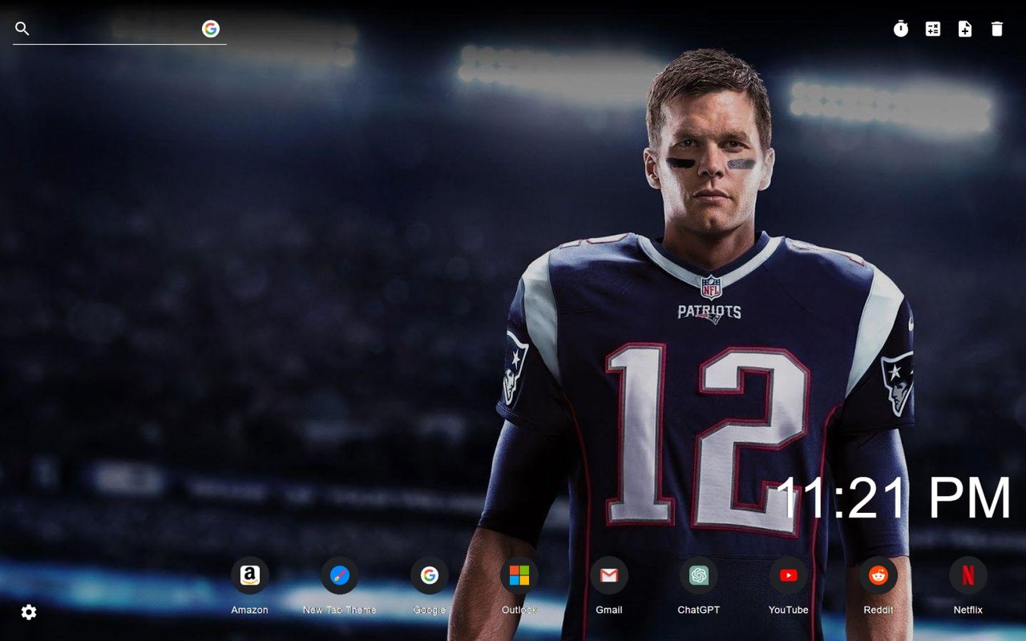Image resolution: width=1026 pixels, height=641 pixels.
Task: Click the Google logo in search bar
Action: 211,29
